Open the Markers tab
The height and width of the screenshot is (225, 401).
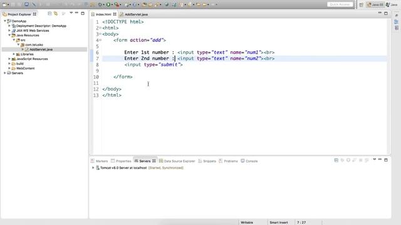click(99, 161)
